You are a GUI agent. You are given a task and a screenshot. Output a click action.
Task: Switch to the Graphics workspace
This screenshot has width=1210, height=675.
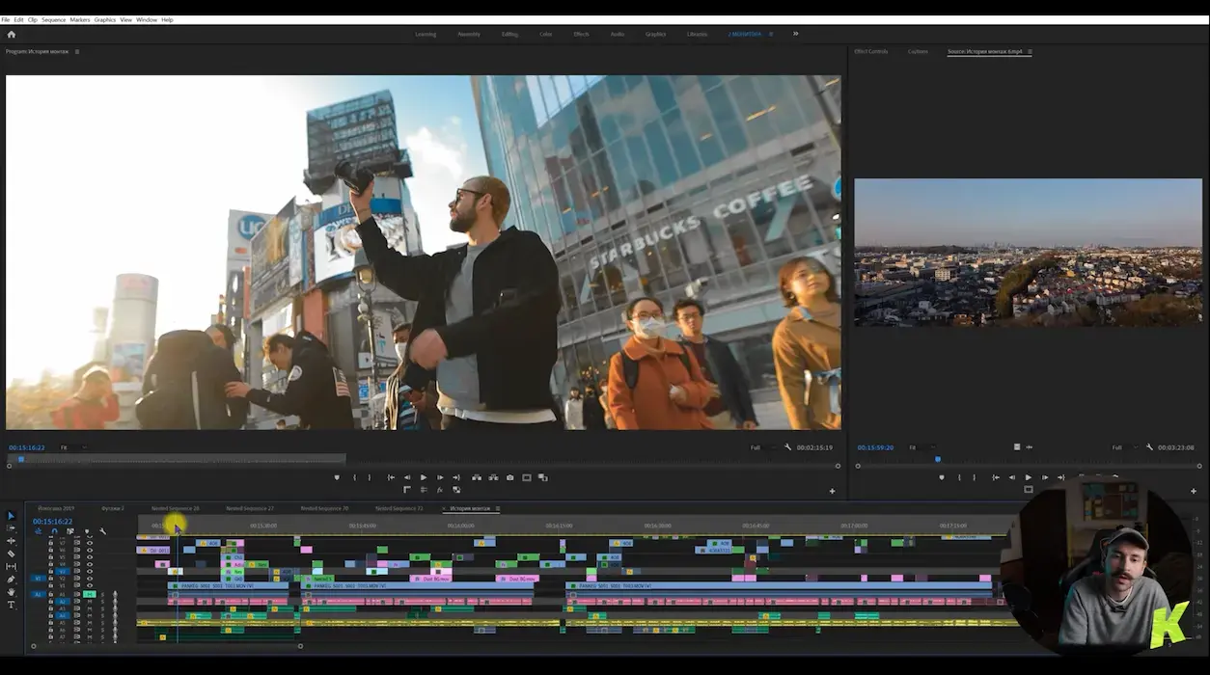[x=656, y=34]
